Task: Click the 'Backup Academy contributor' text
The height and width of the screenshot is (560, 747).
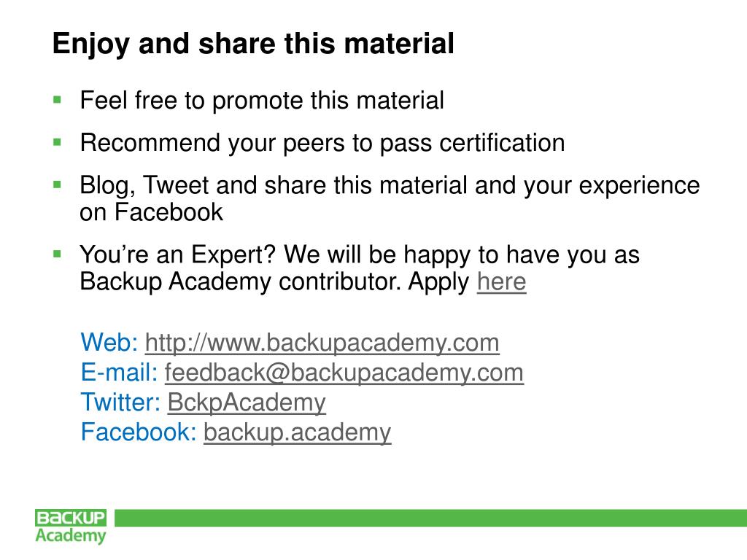Action: point(241,281)
